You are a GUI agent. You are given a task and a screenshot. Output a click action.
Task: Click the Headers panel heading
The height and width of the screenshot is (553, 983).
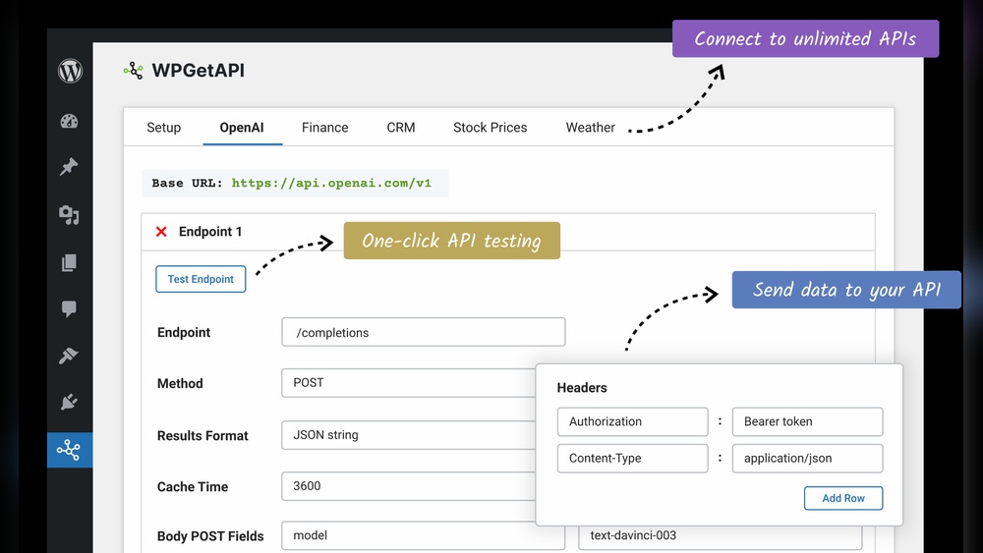(582, 388)
